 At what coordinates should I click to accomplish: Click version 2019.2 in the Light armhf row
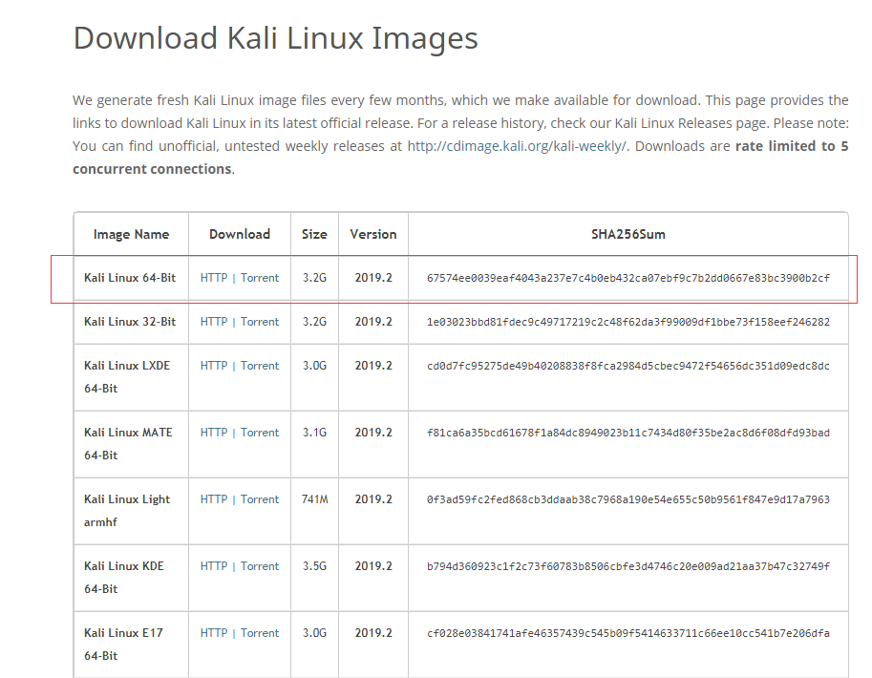[x=373, y=498]
